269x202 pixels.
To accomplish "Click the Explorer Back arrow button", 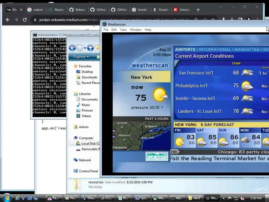I will click(x=73, y=48).
